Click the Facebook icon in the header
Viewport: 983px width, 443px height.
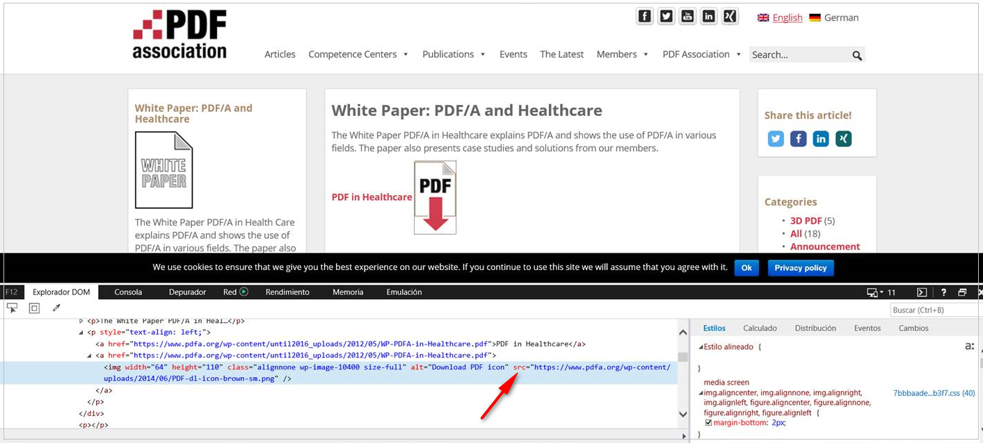(645, 17)
